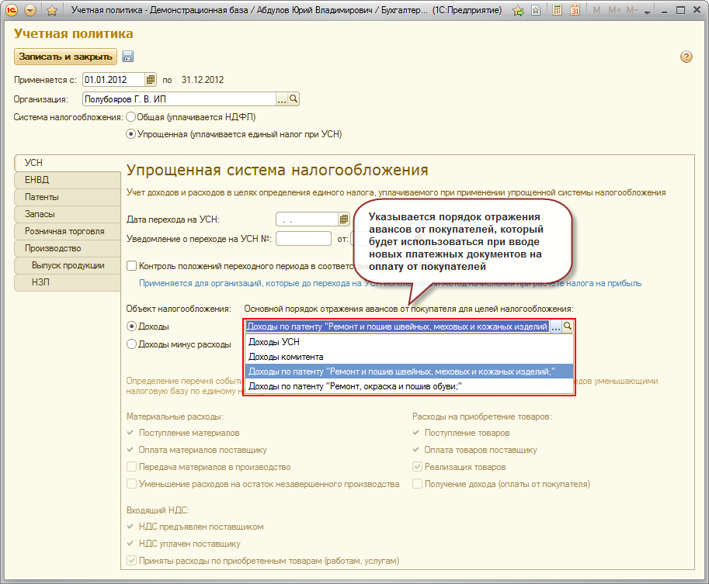The image size is (709, 584).
Task: Select 'Общая (уплачивается НДФЛ)' radio button
Action: [x=130, y=117]
